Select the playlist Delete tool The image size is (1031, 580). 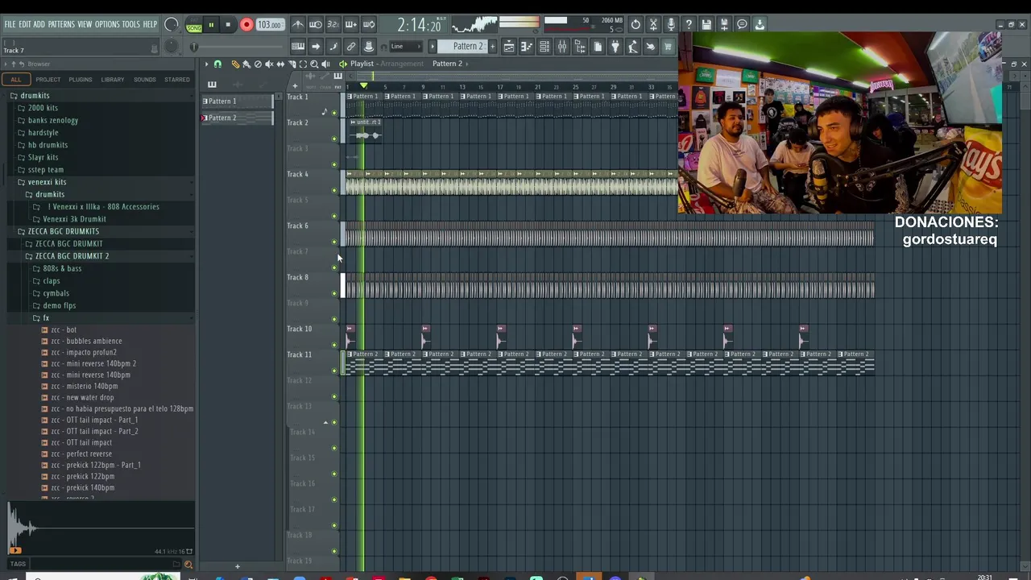(x=258, y=64)
